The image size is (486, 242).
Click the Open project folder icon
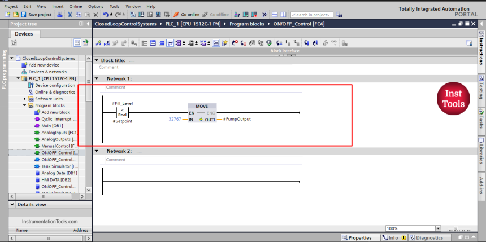[x=15, y=15]
